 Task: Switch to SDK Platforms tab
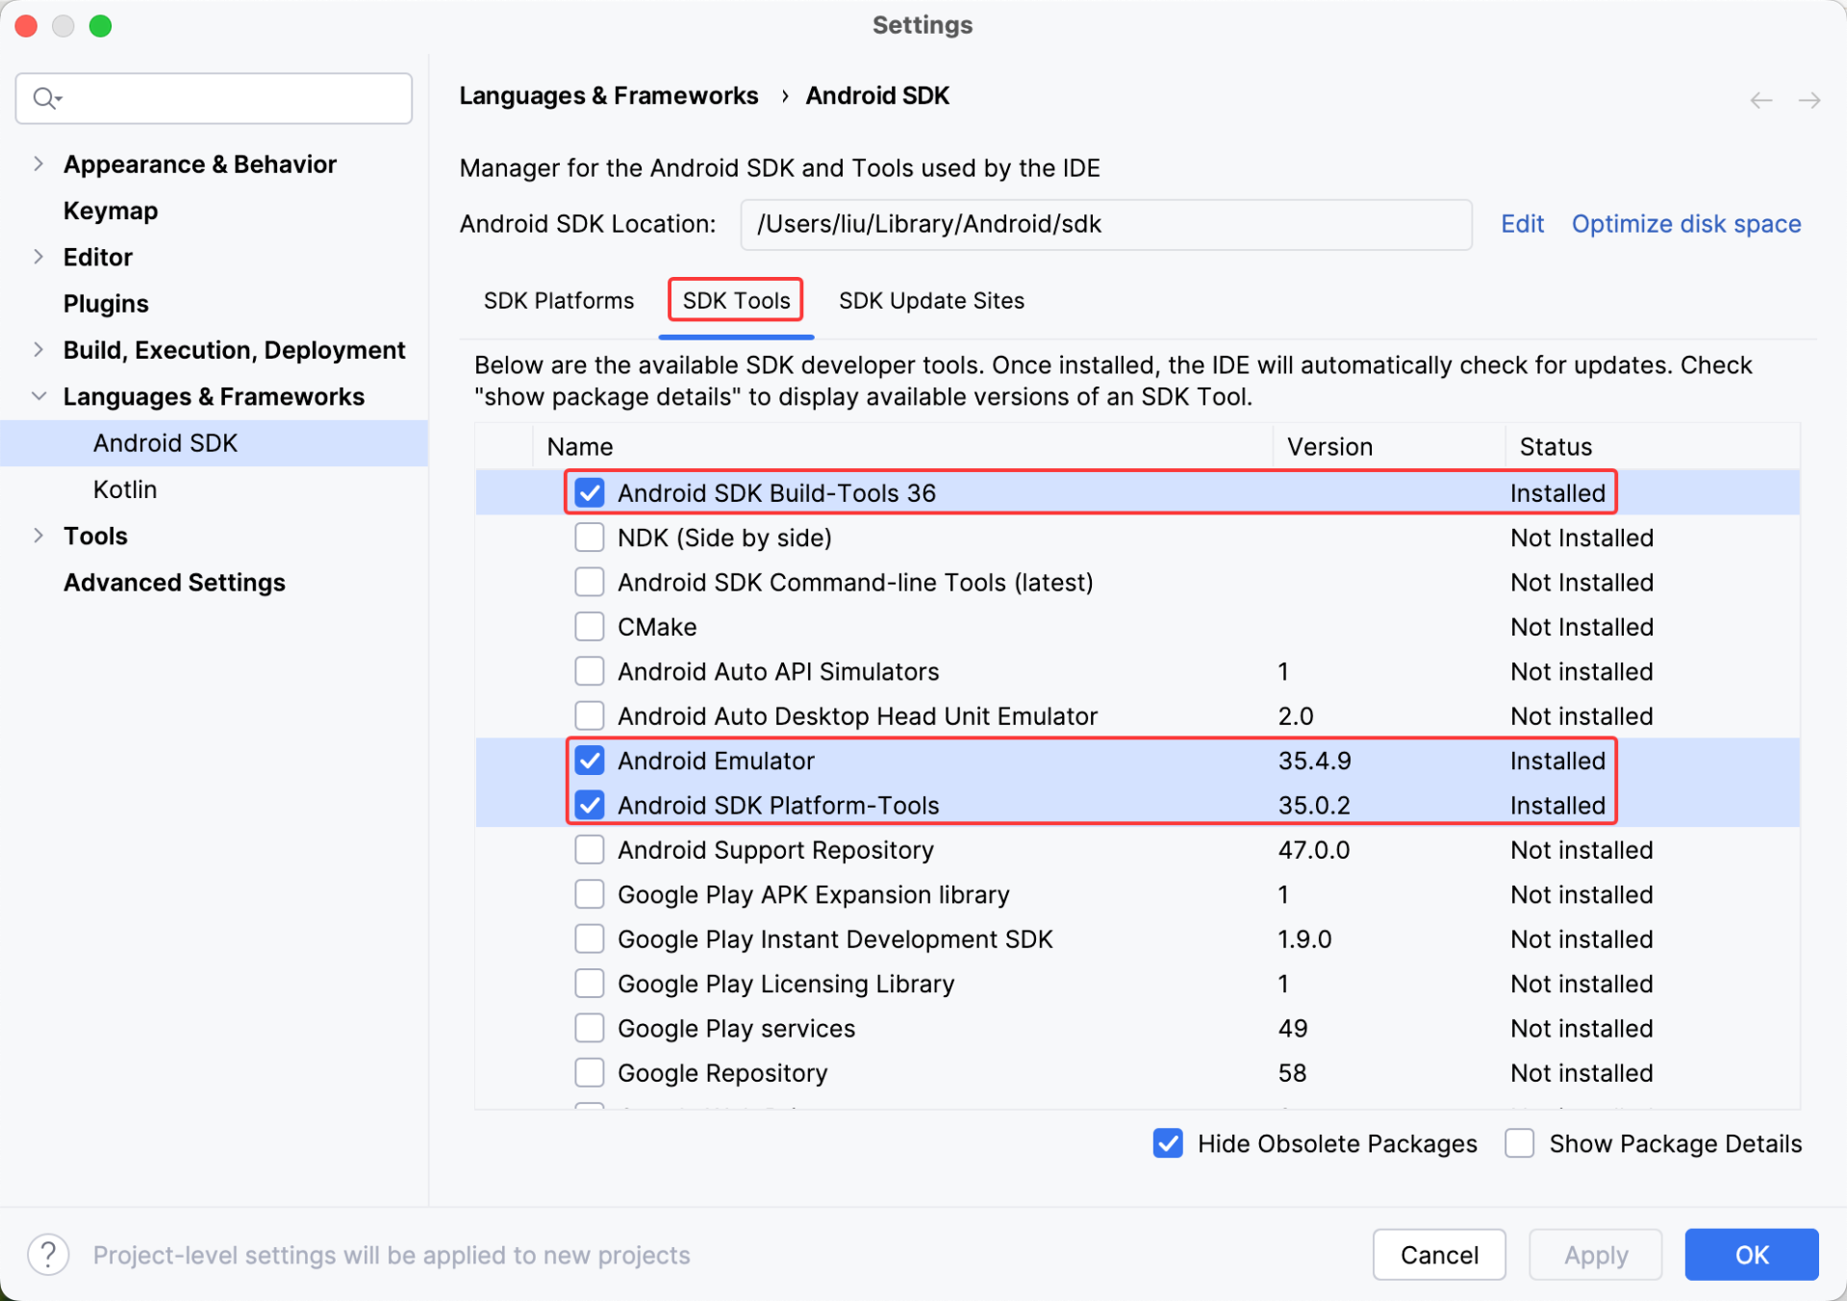click(x=558, y=301)
